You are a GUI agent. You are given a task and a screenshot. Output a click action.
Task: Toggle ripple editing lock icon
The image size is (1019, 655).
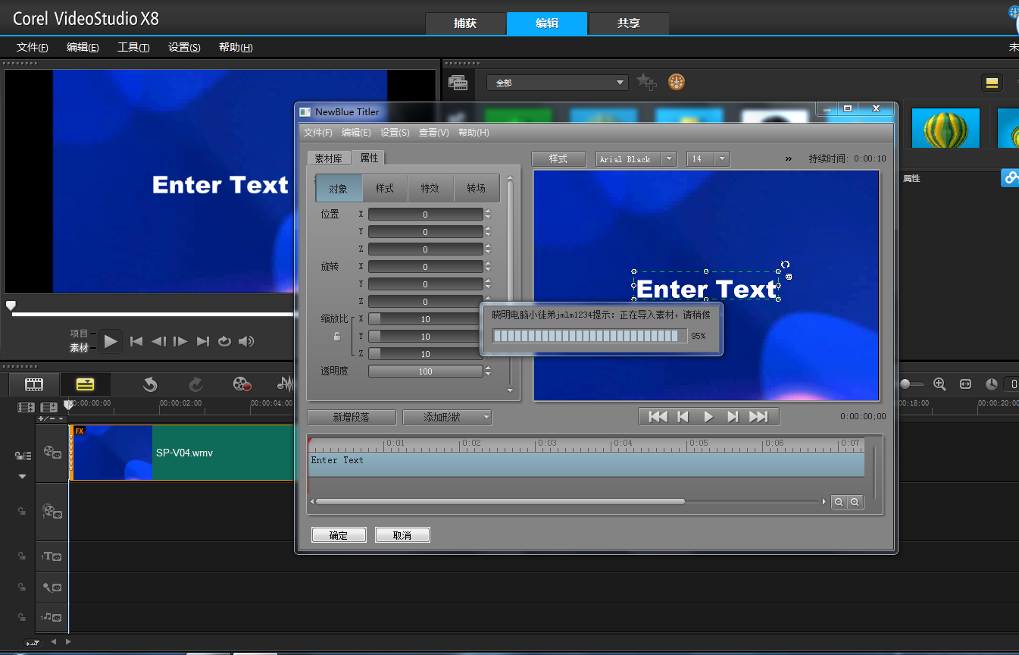23,456
